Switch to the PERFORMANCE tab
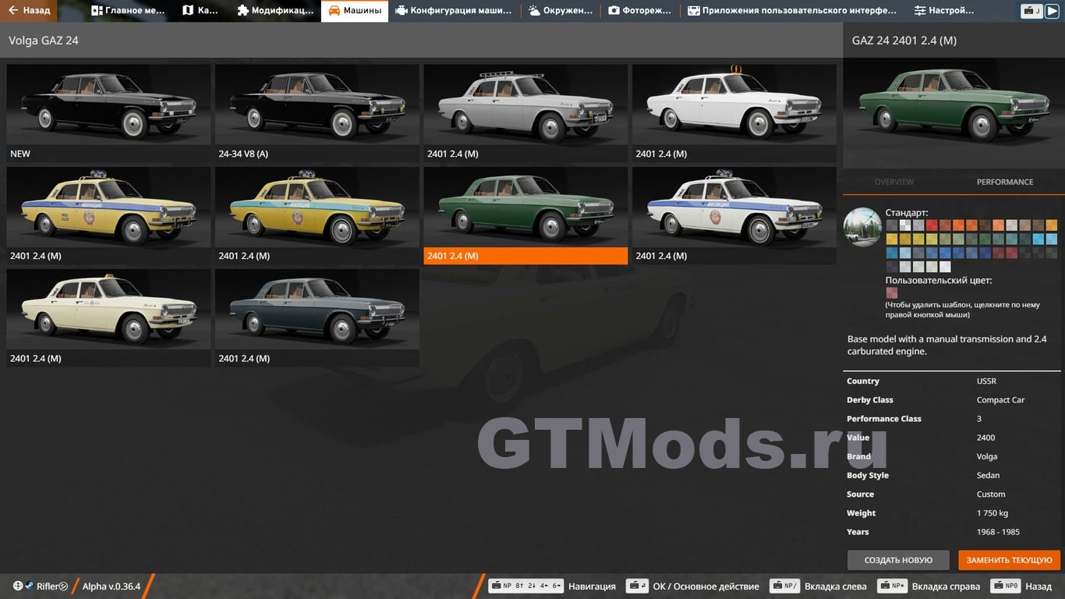Image resolution: width=1065 pixels, height=599 pixels. 1005,182
